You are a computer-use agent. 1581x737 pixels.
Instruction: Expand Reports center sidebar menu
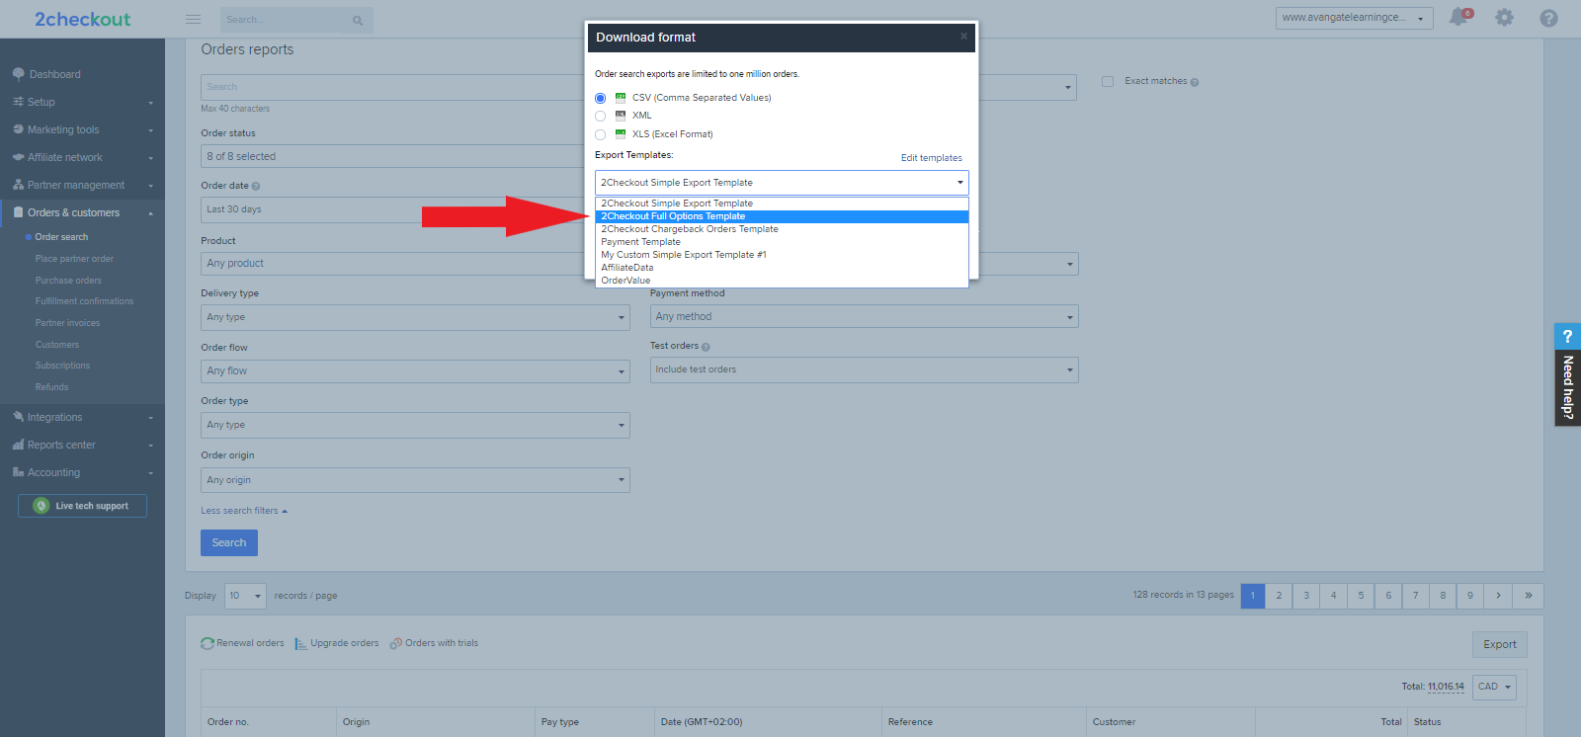coord(82,445)
